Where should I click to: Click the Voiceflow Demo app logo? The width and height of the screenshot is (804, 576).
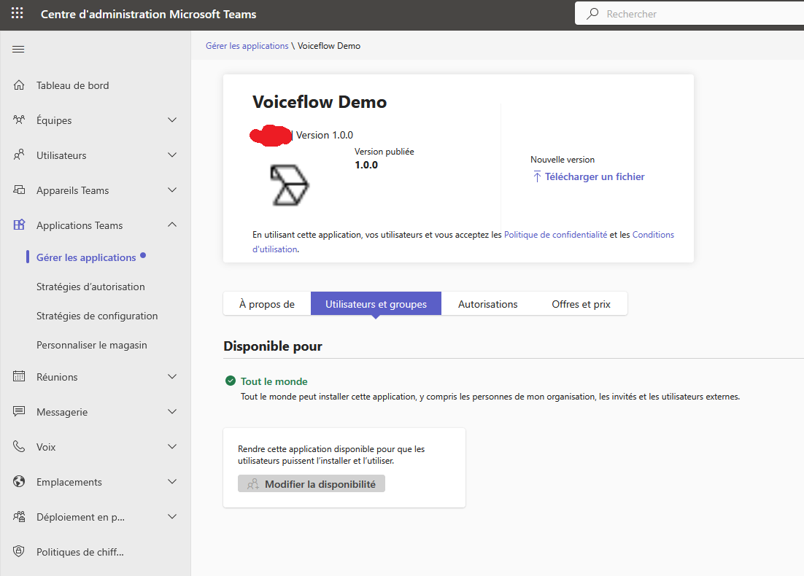pos(289,185)
